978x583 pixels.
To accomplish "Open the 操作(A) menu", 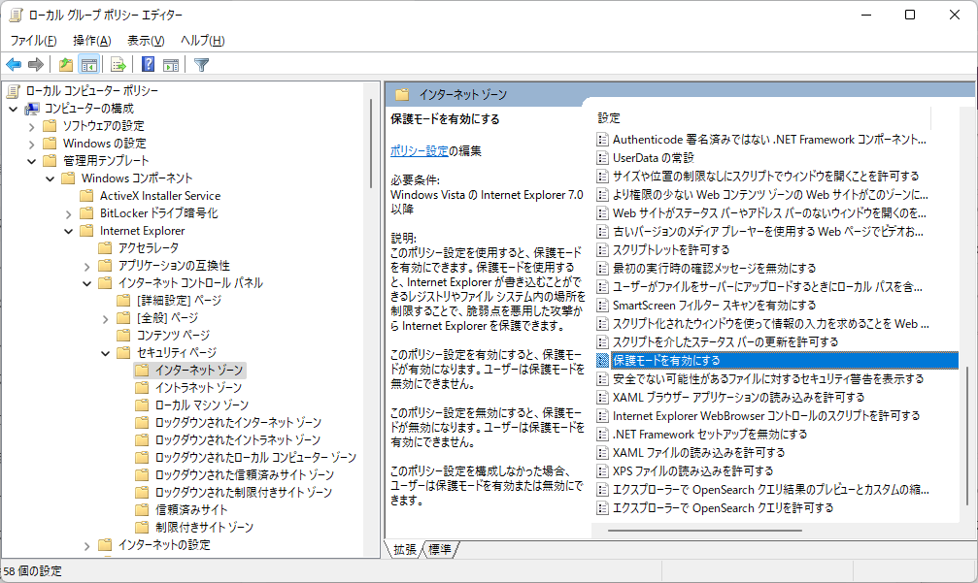I will click(91, 41).
